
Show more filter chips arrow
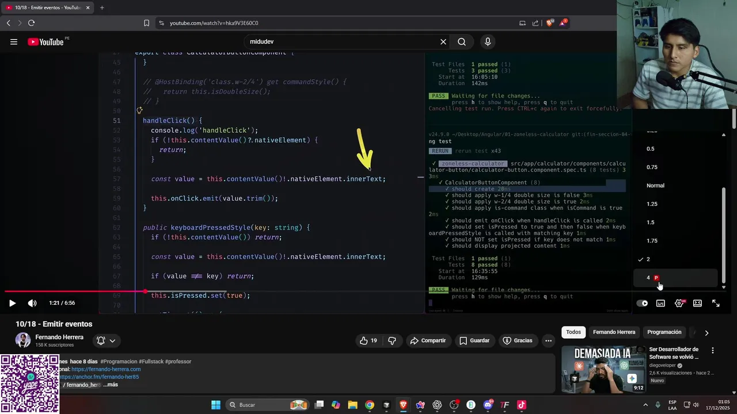(x=706, y=332)
